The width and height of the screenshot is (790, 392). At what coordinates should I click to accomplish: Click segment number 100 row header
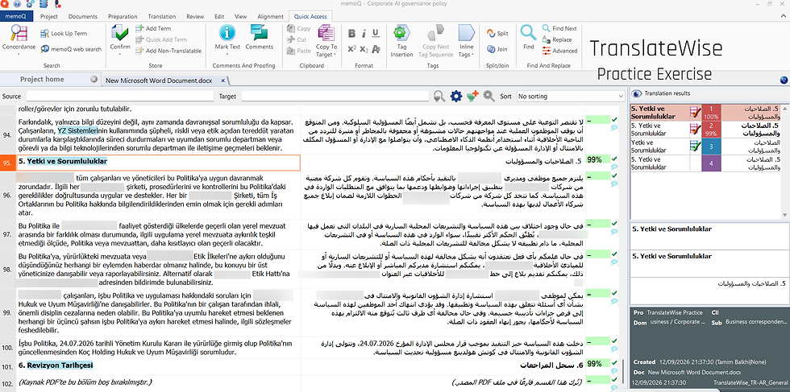pyautogui.click(x=7, y=347)
